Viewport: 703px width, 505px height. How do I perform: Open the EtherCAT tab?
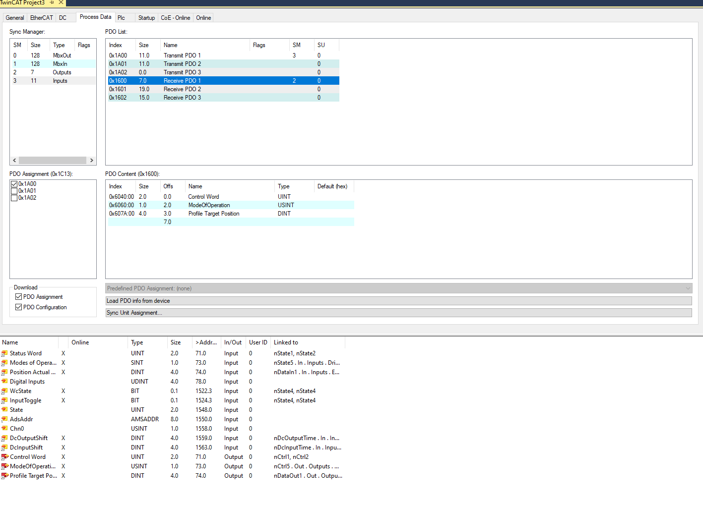pos(42,18)
